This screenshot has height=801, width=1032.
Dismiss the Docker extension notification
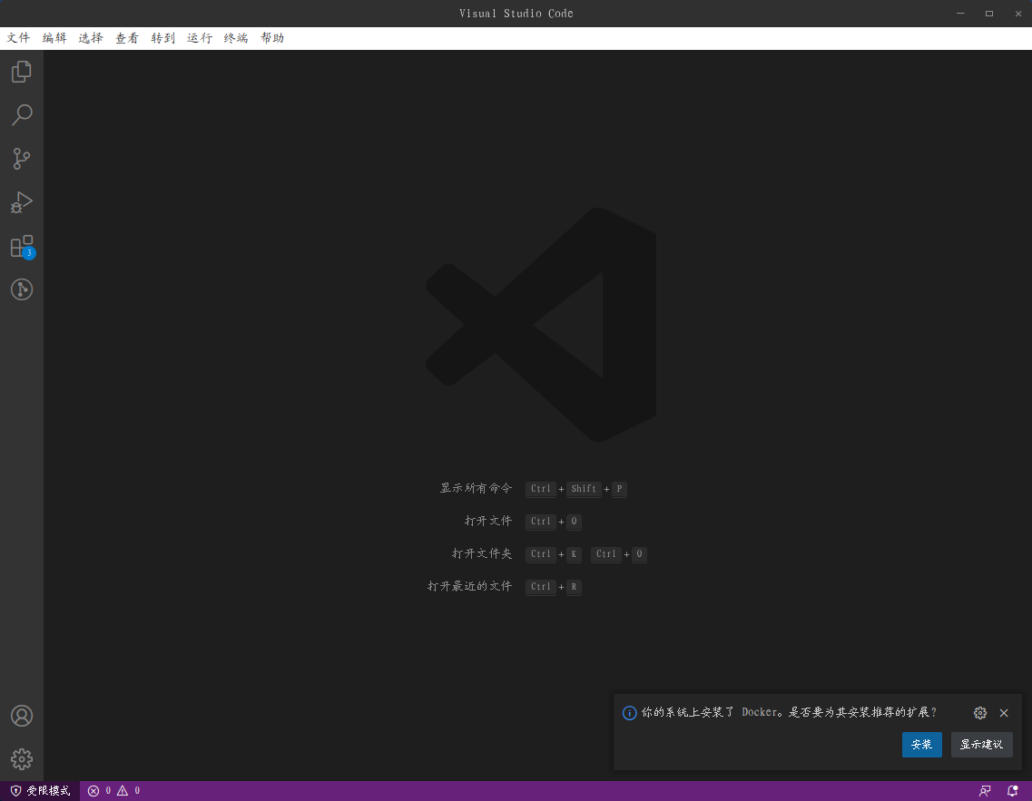(1004, 713)
